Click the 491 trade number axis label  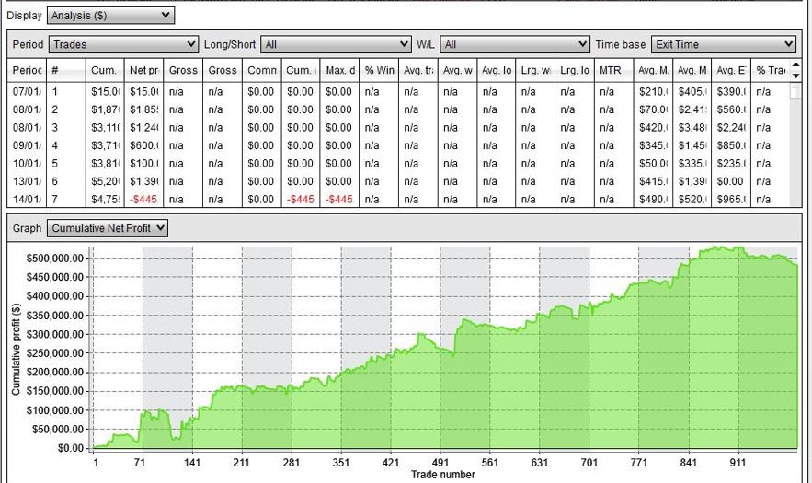click(440, 463)
